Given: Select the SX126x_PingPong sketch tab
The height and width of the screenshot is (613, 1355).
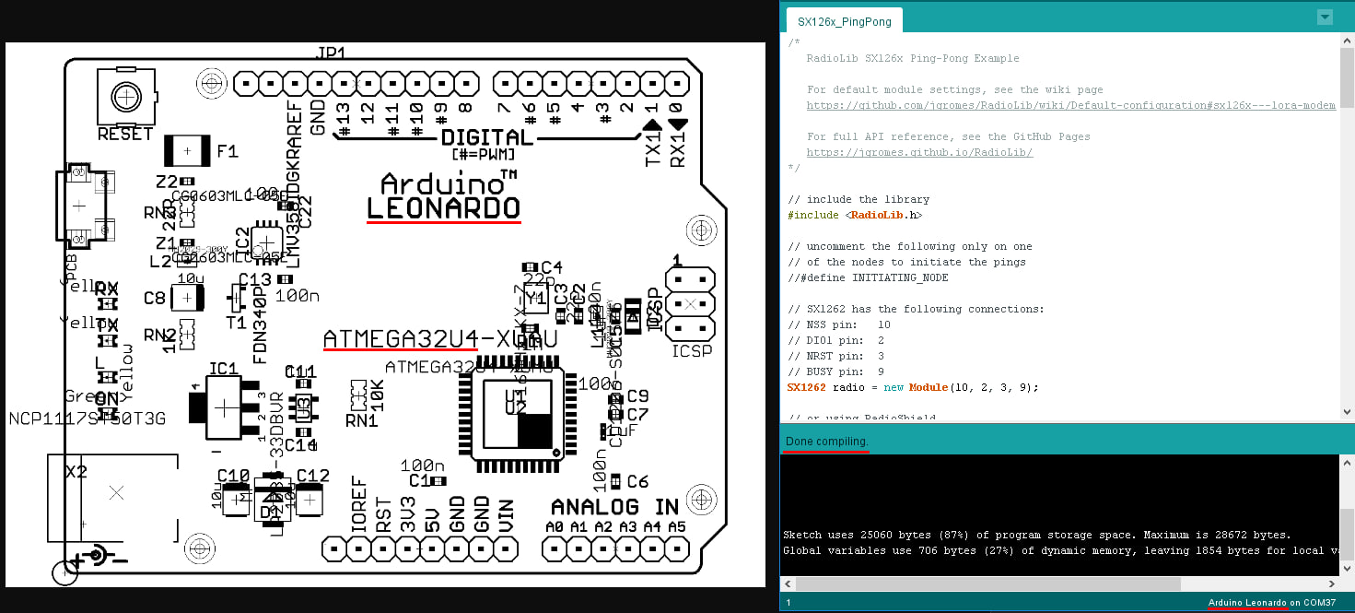Looking at the screenshot, I should 844,20.
